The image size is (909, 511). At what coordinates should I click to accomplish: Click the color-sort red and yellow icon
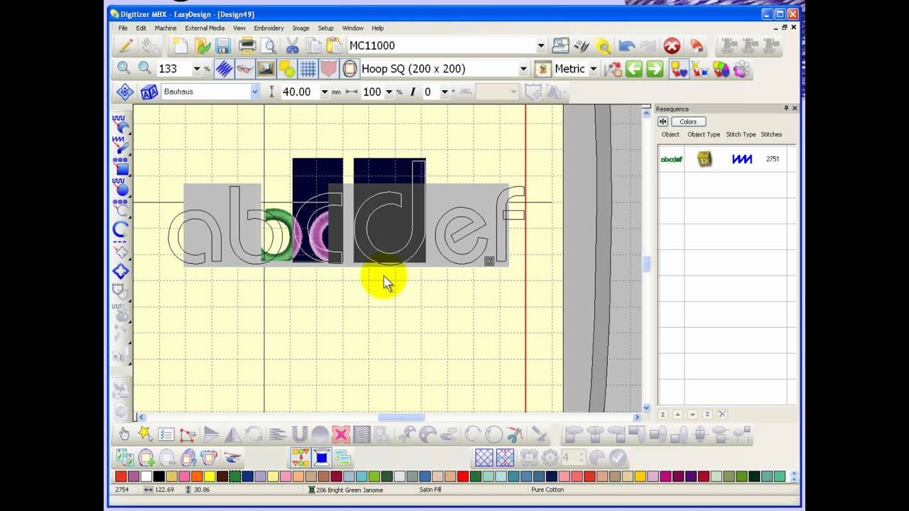(300, 458)
